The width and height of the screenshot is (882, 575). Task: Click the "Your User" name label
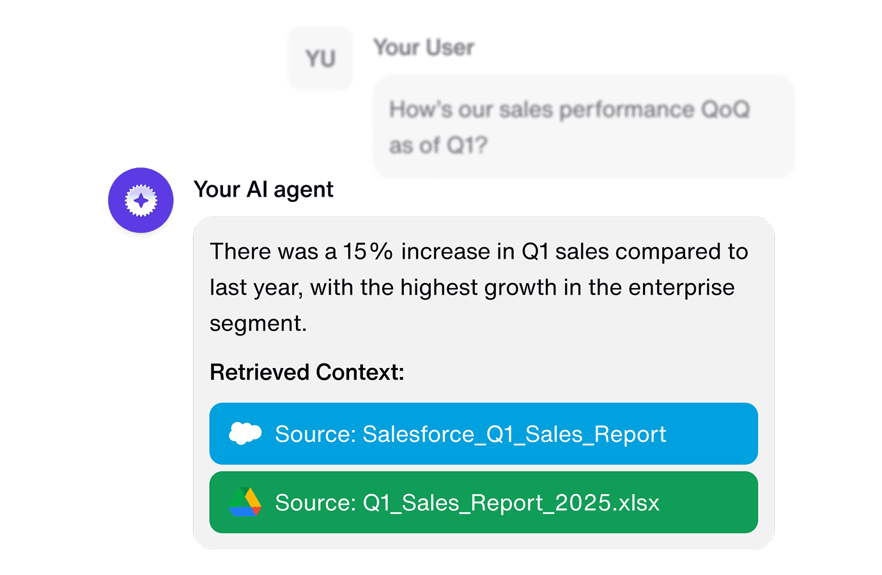424,47
